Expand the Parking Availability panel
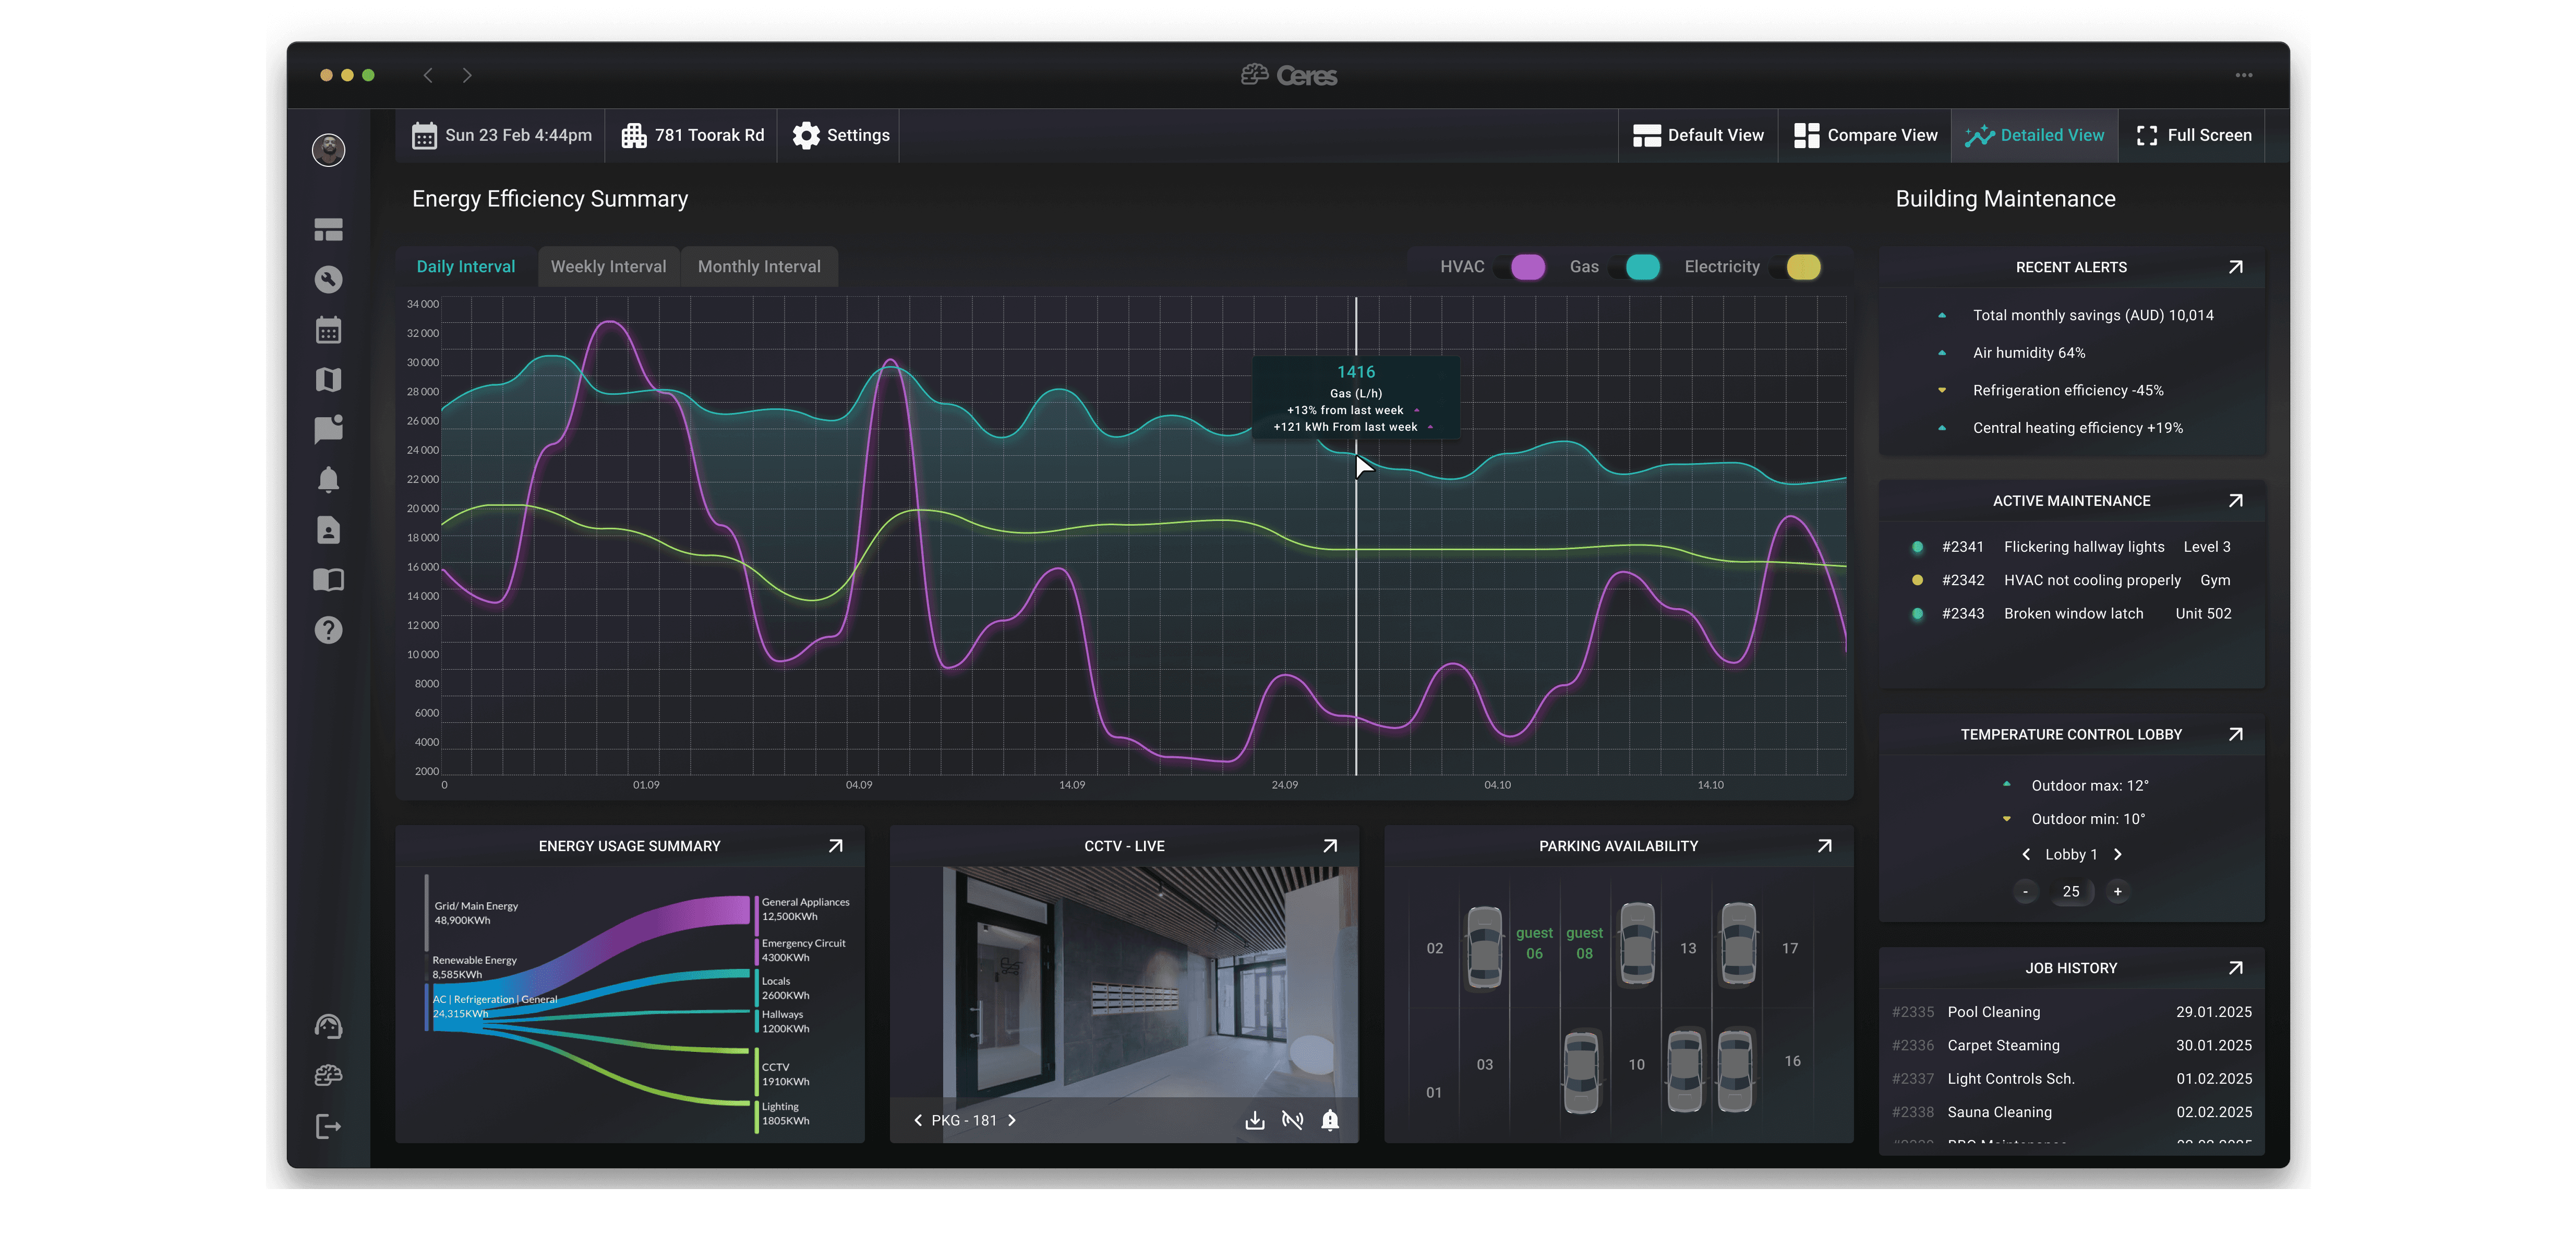Viewport: 2576px width, 1236px height. point(1824,846)
